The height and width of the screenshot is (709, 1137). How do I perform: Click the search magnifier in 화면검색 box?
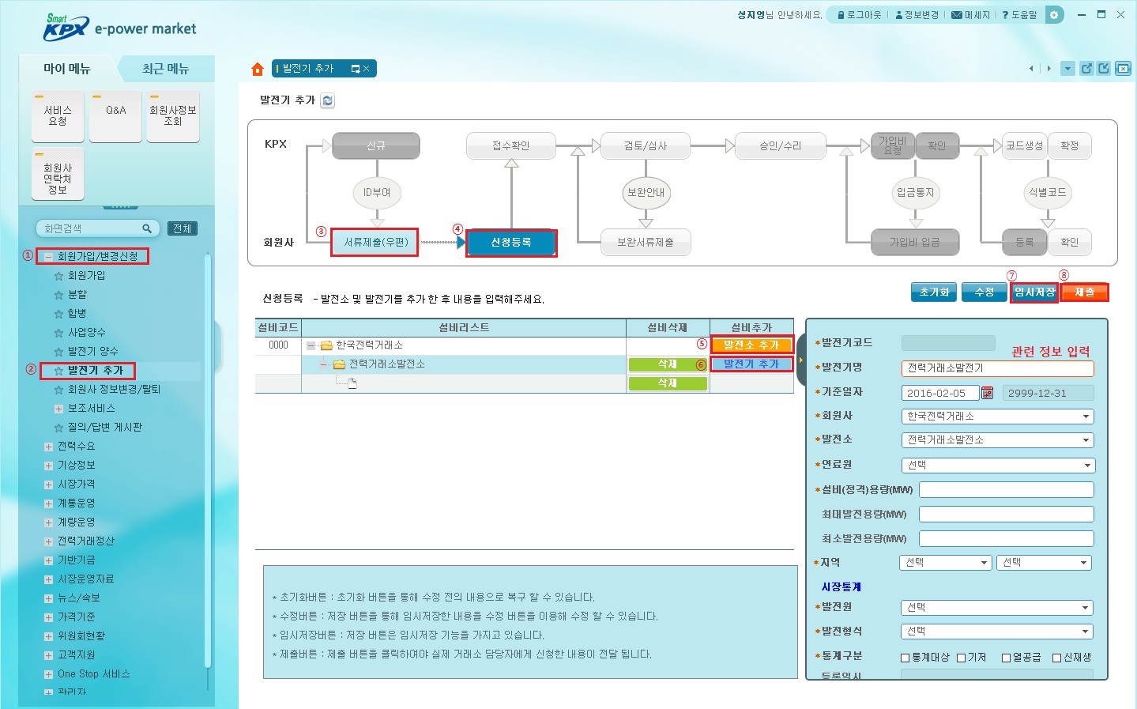click(147, 228)
